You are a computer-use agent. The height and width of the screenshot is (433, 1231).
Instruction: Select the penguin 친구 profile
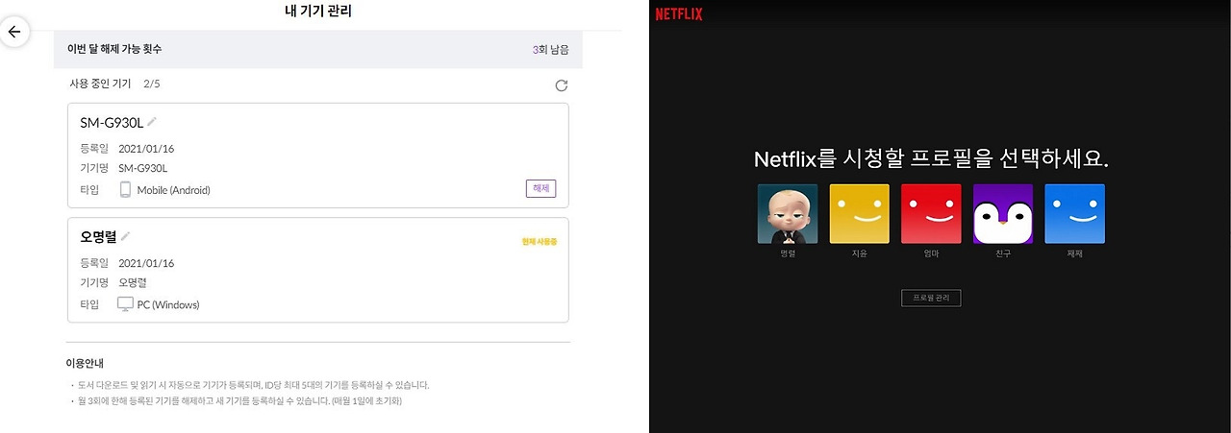point(1003,214)
